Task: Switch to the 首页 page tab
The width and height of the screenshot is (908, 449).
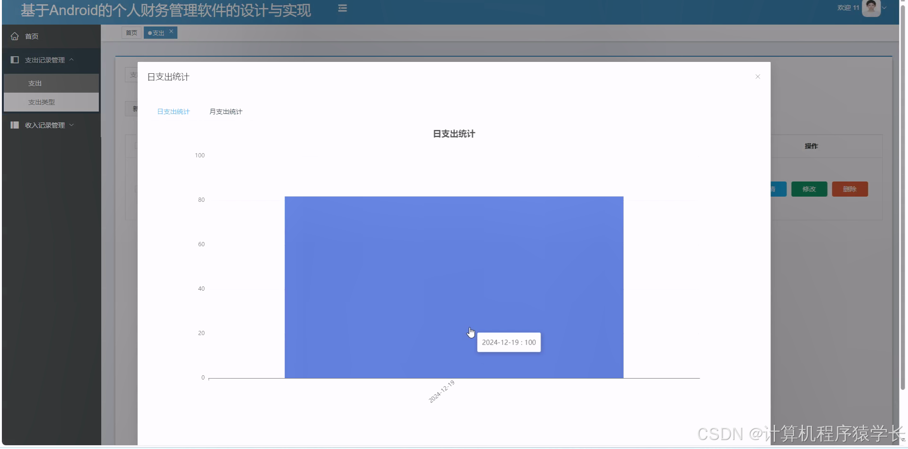Action: [x=131, y=33]
